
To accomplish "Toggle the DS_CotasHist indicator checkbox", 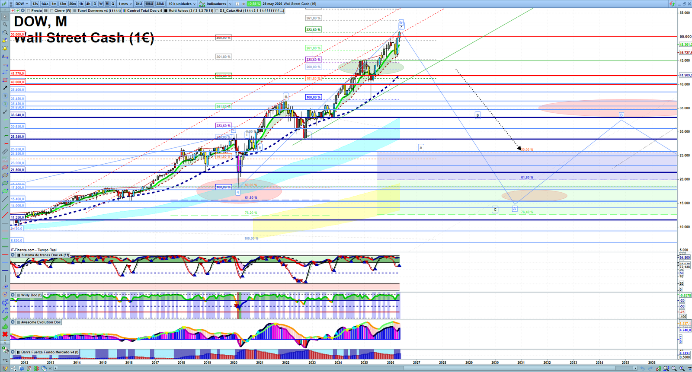I will pyautogui.click(x=217, y=10).
